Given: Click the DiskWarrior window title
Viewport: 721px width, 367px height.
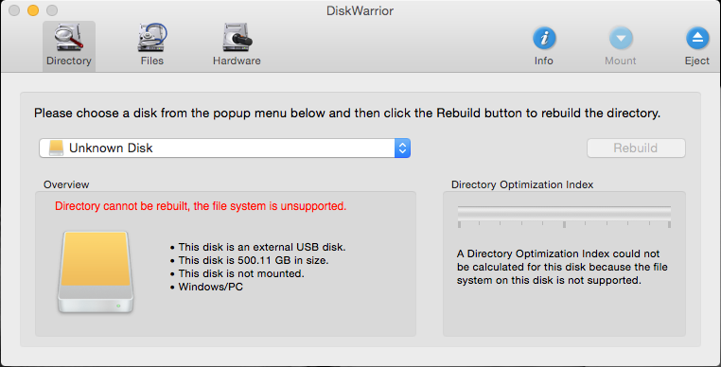Looking at the screenshot, I should 360,10.
